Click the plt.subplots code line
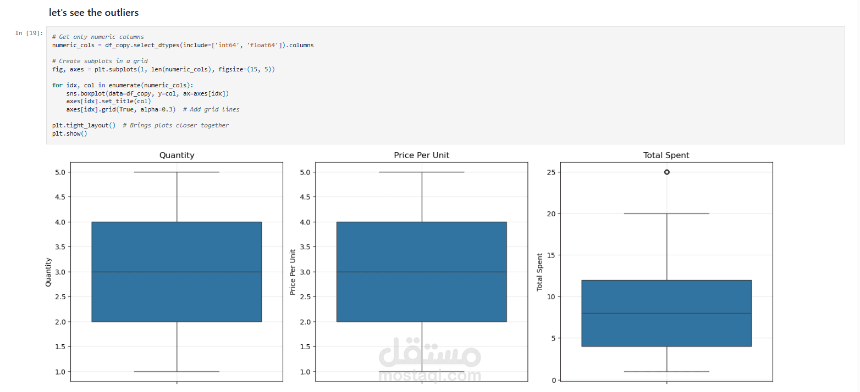Viewport: 860px width, 392px height. coord(163,69)
